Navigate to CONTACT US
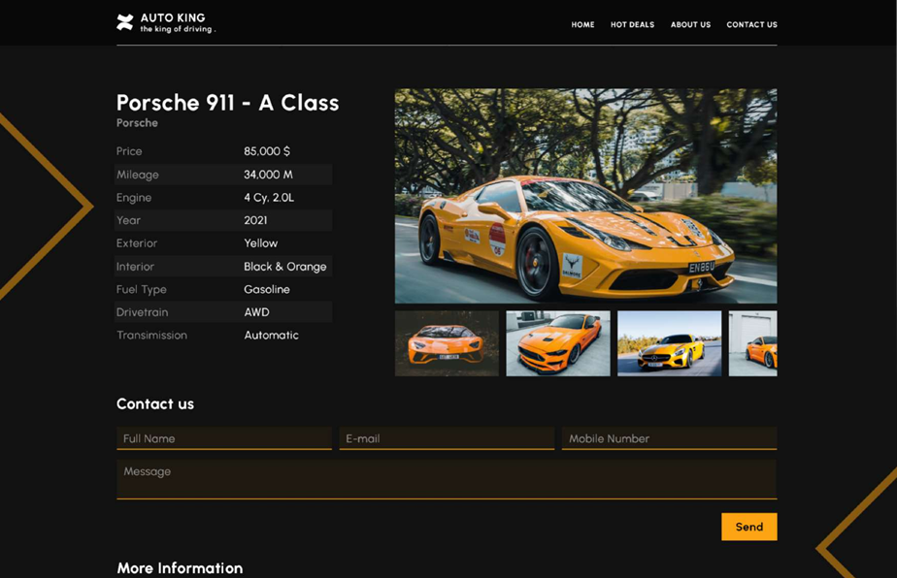This screenshot has width=897, height=578. tap(751, 24)
